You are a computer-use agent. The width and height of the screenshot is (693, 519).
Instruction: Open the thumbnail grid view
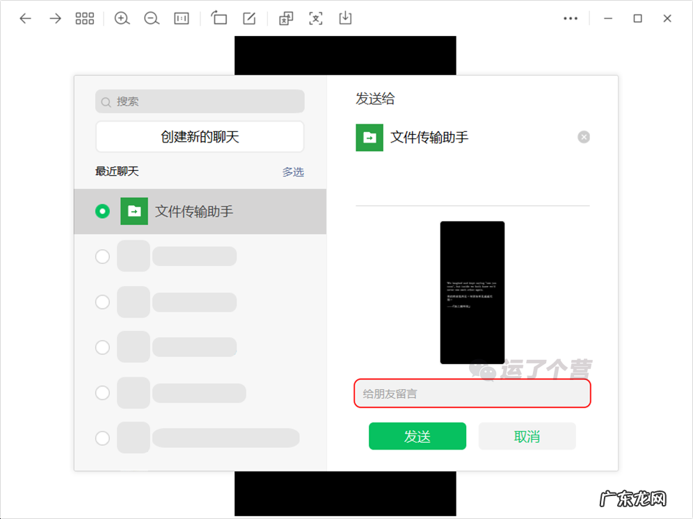click(84, 18)
